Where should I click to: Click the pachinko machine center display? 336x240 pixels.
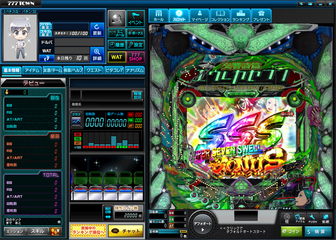[242, 137]
